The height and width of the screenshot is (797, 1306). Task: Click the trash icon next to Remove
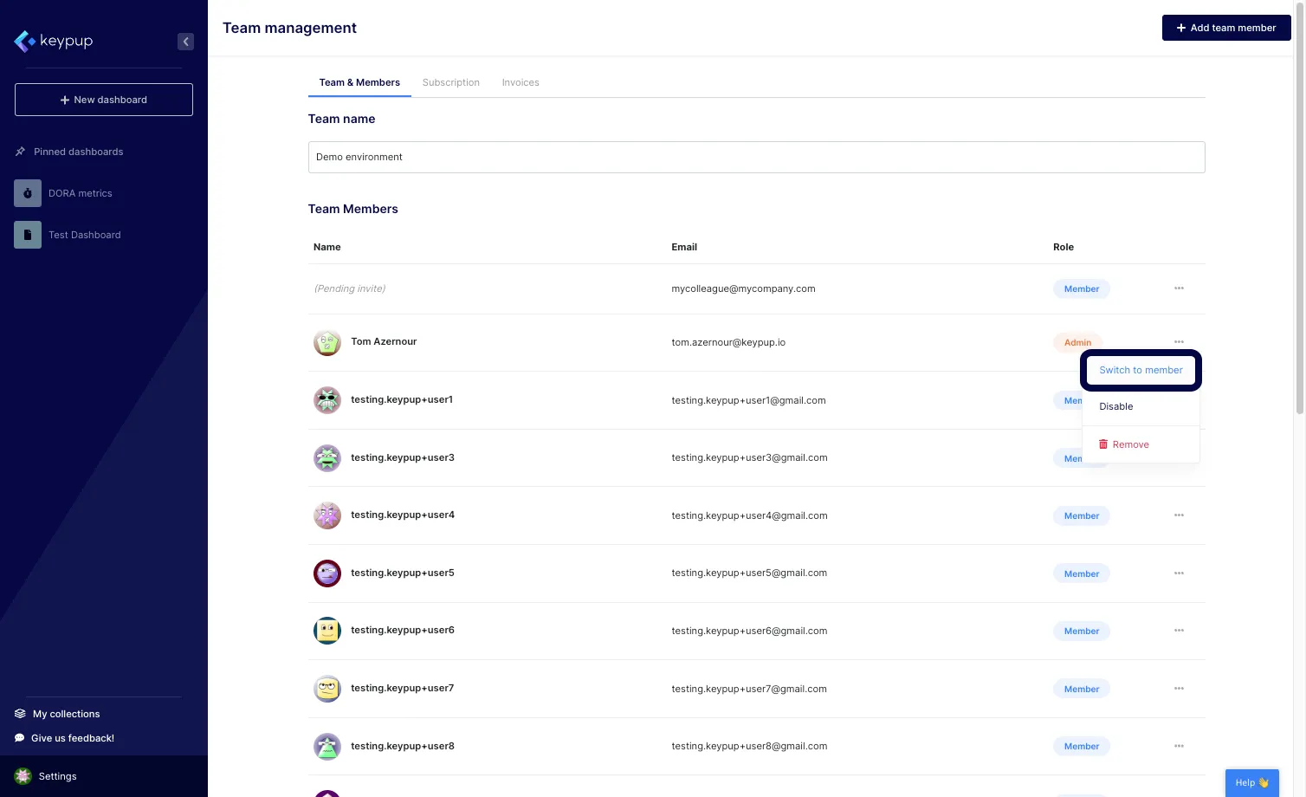point(1103,444)
